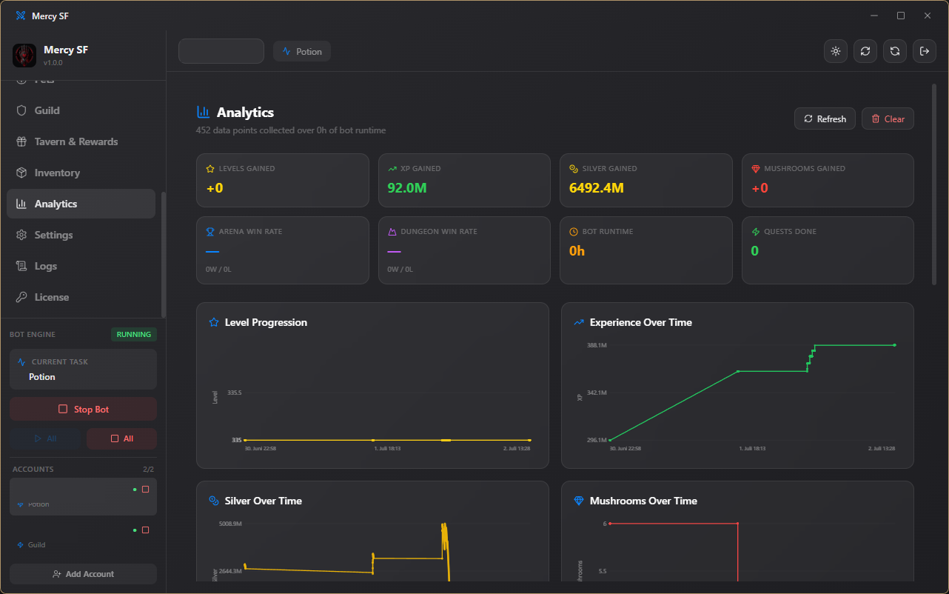Click the 2/2 accounts counter
The width and height of the screenshot is (949, 594).
pos(148,469)
